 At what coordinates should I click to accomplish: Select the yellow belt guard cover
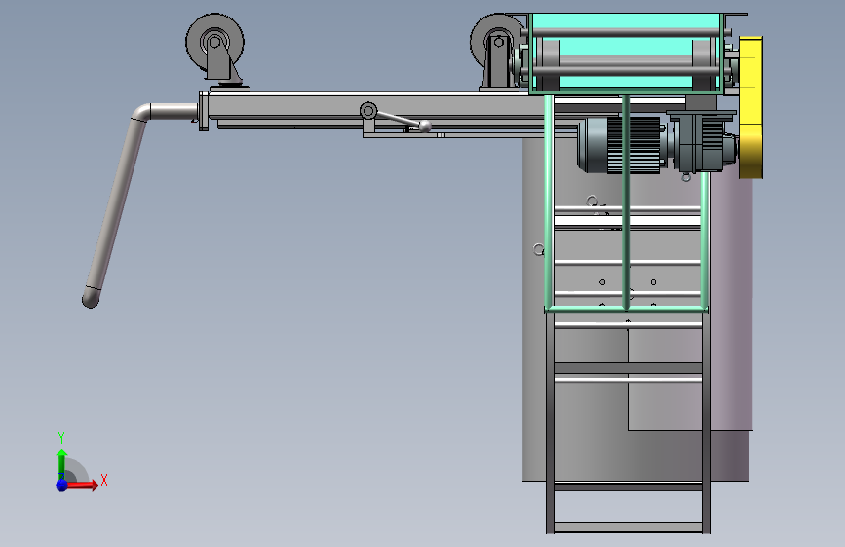(x=750, y=108)
